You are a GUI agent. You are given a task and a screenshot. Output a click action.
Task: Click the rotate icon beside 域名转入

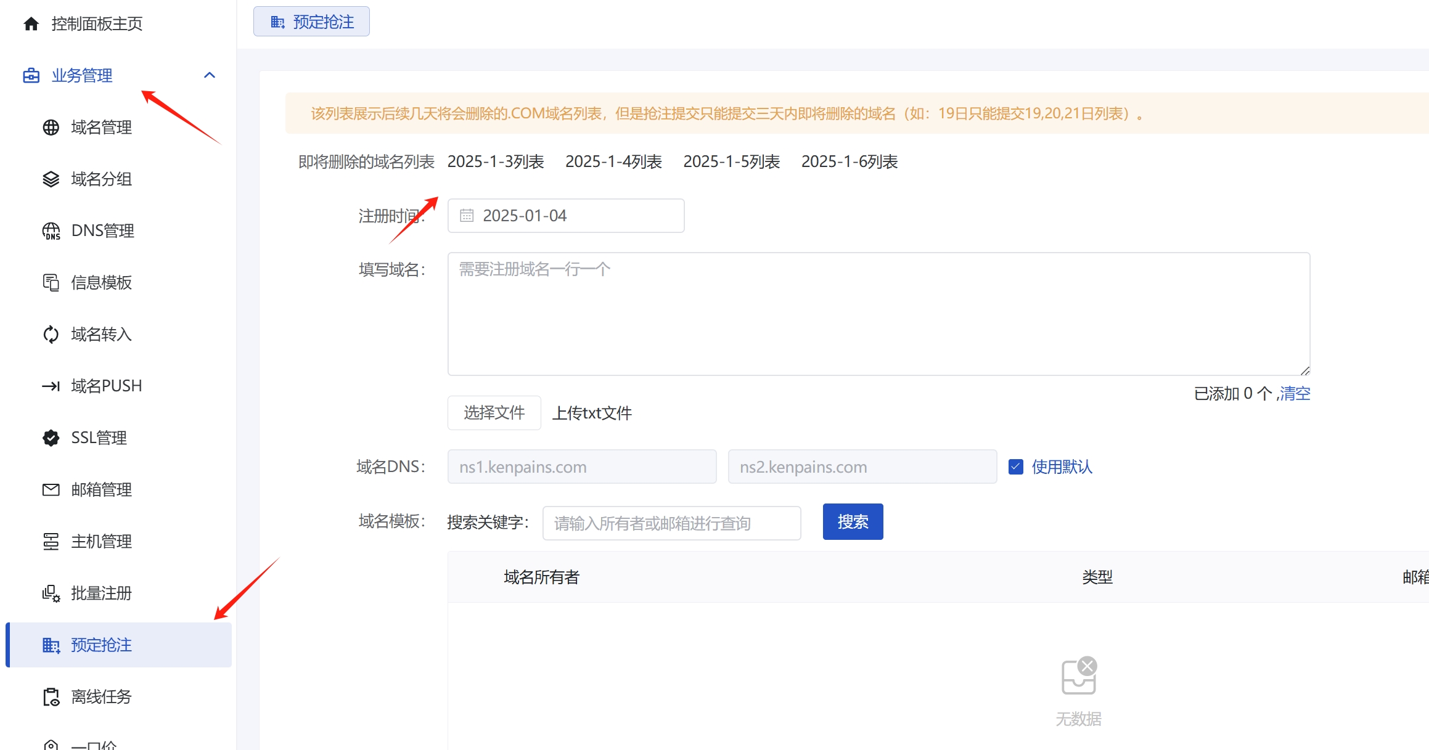(51, 335)
